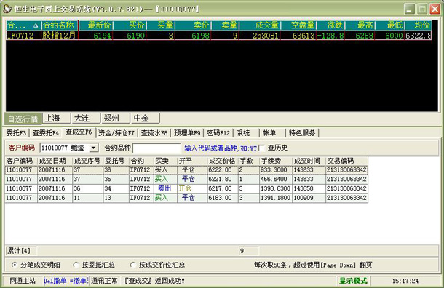Click the application icon in title bar
Image resolution: width=444 pixels, height=288 pixels.
[x=7, y=9]
